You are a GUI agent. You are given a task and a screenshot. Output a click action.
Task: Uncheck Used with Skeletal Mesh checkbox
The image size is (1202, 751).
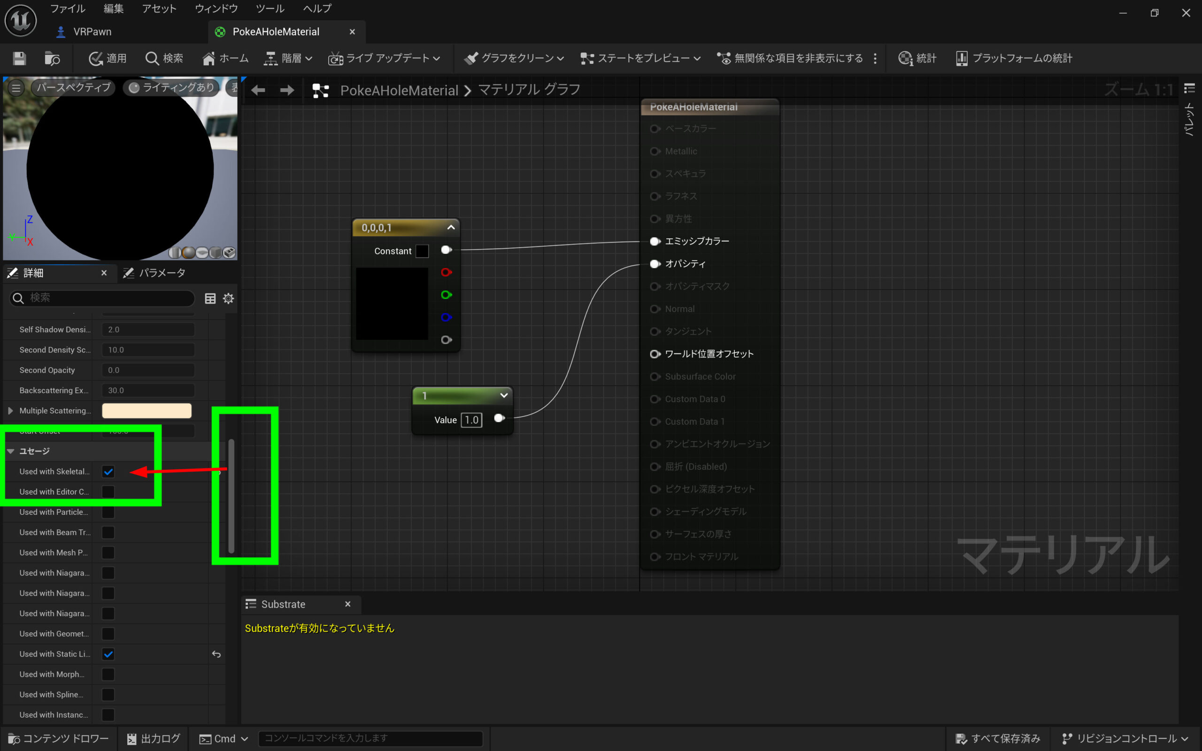(x=108, y=472)
